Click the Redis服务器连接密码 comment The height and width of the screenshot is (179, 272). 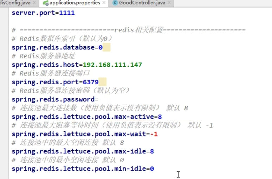(71, 91)
